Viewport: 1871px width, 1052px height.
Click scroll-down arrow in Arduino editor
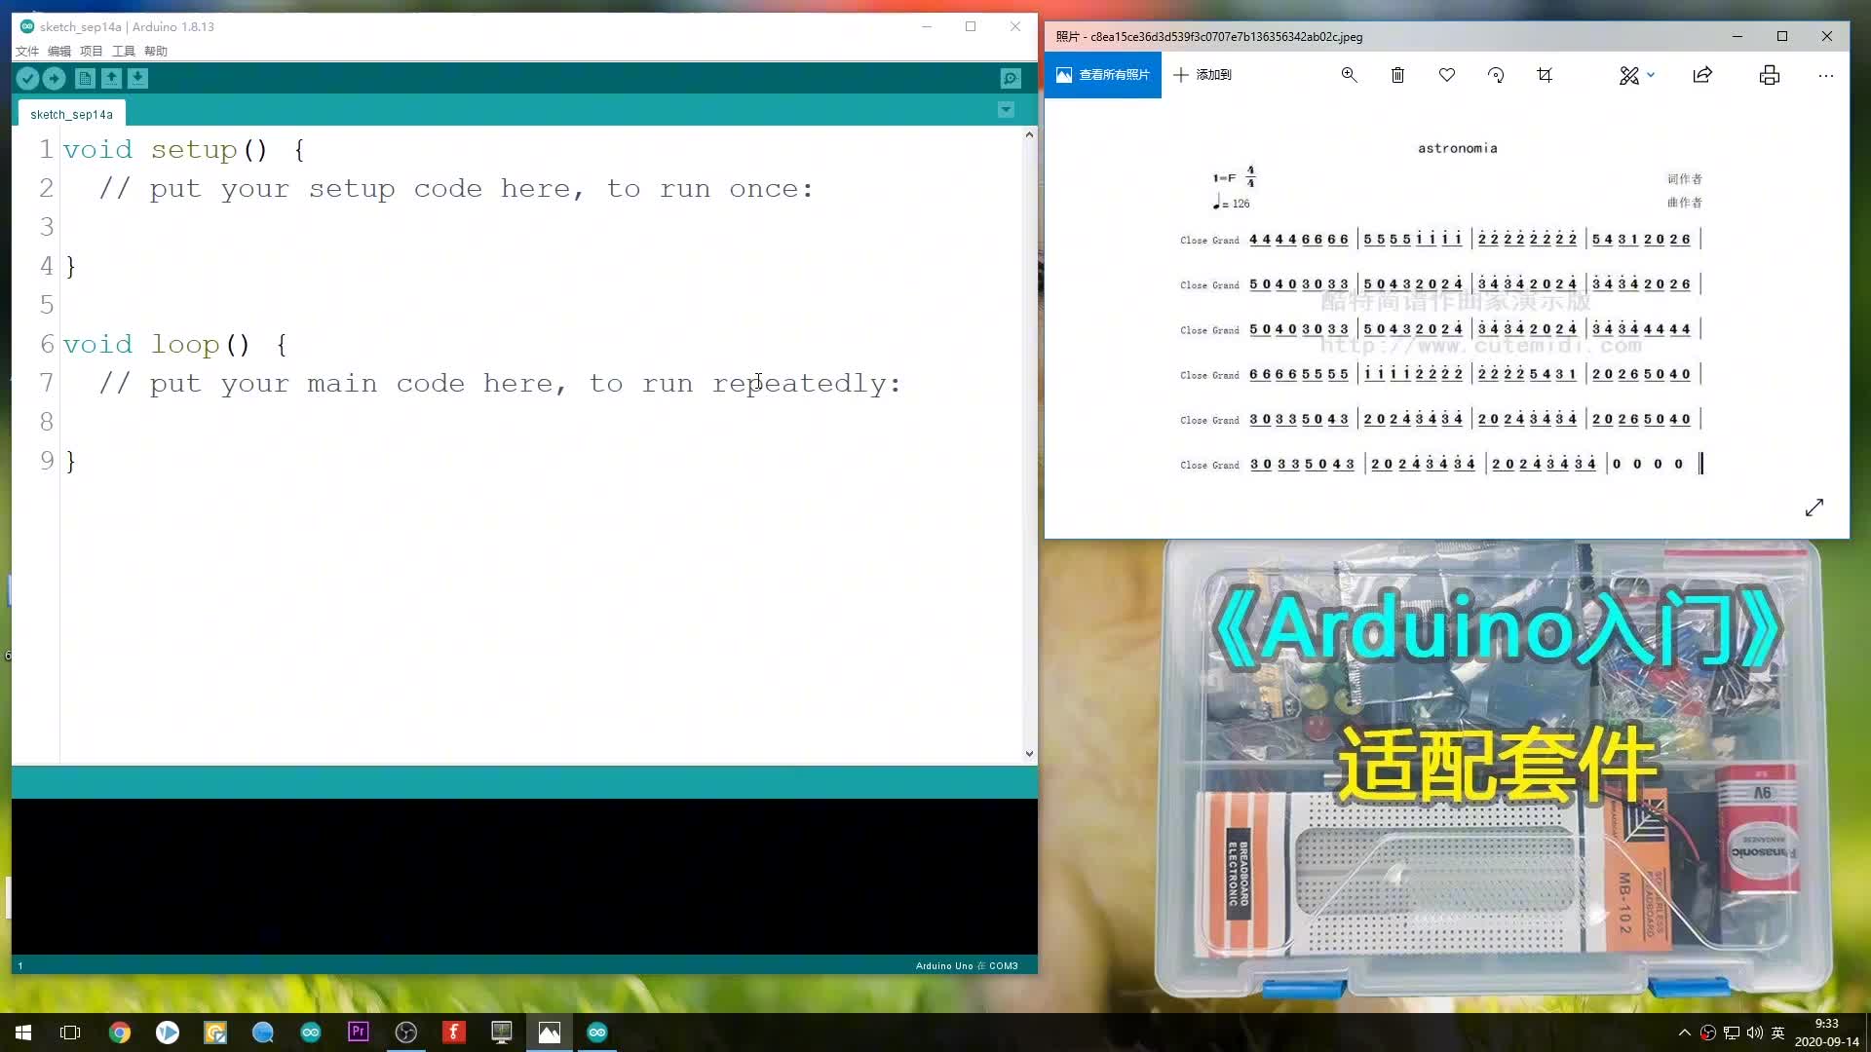pos(1029,753)
